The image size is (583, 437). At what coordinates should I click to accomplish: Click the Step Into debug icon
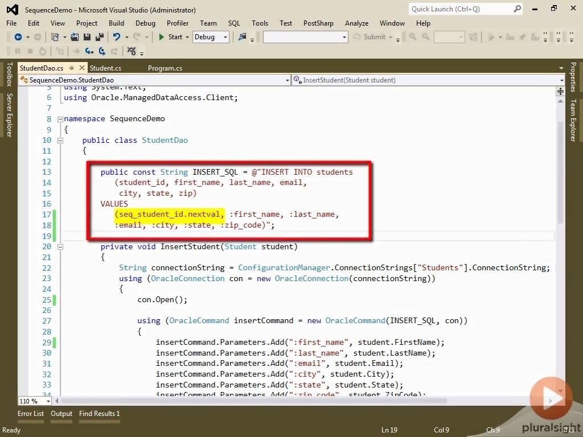[x=89, y=51]
